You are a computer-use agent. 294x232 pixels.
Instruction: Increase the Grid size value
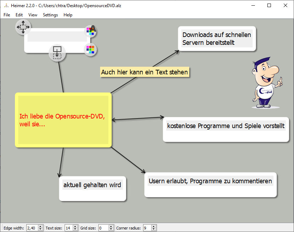[x=110, y=226]
